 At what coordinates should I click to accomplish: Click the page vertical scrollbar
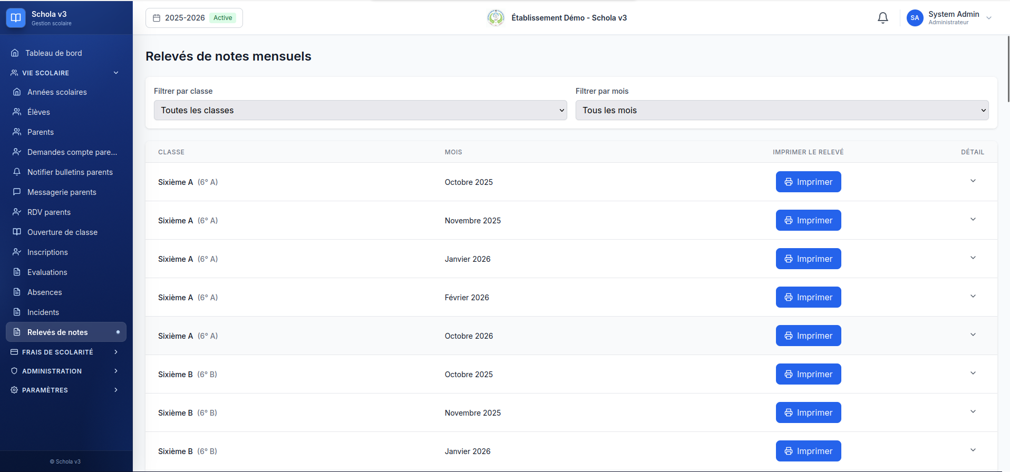click(1008, 68)
